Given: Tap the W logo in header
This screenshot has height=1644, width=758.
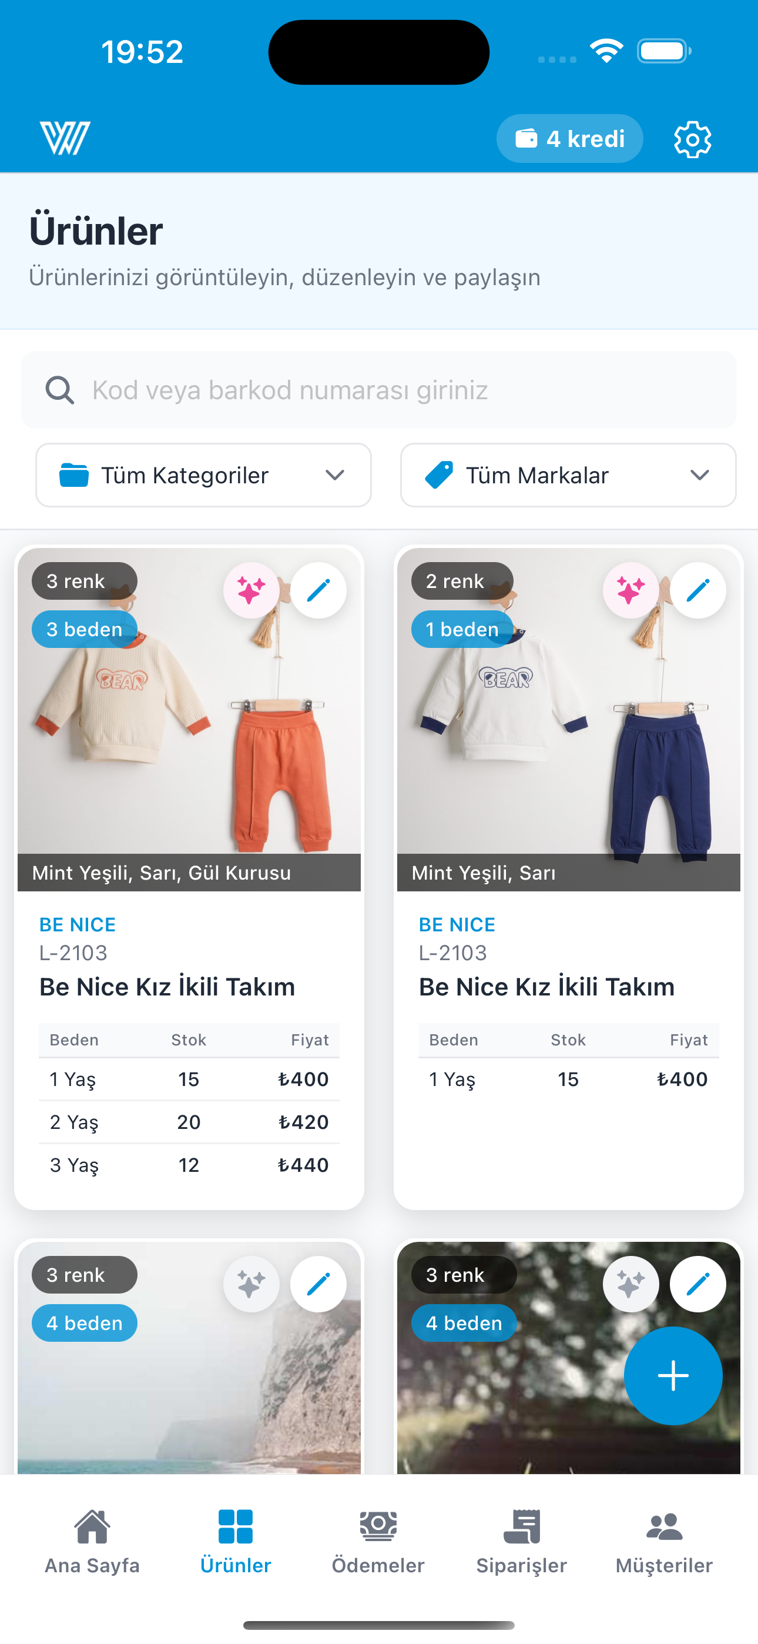Looking at the screenshot, I should click(x=65, y=138).
